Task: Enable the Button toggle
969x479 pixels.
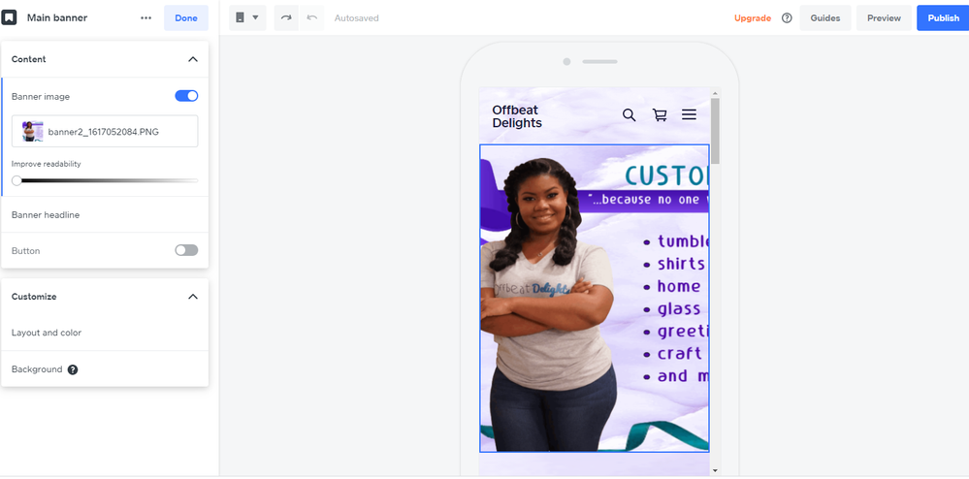Action: pos(186,250)
